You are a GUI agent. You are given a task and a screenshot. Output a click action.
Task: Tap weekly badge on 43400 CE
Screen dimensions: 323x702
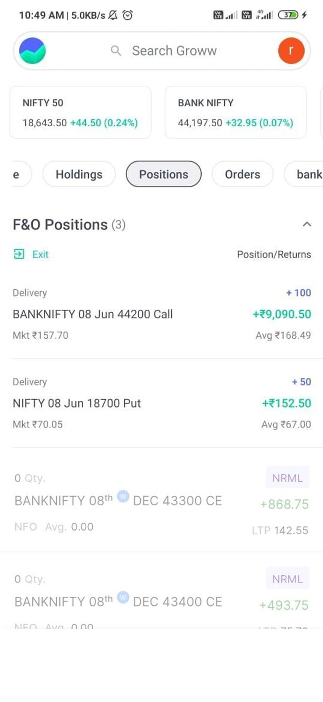(x=123, y=598)
